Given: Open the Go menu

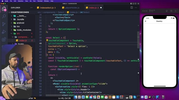Looking at the screenshot, I should point(30,1).
